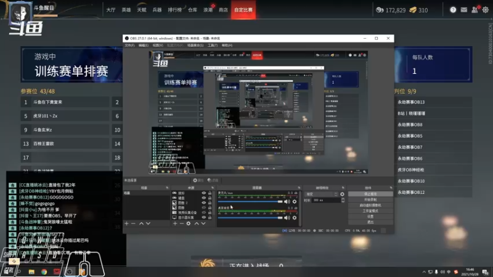The height and width of the screenshot is (277, 493).
Task: Move the selected source down
Action: [x=203, y=223]
